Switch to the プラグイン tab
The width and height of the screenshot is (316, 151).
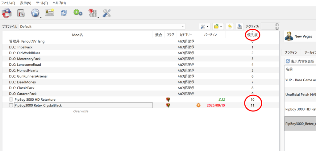click(291, 52)
